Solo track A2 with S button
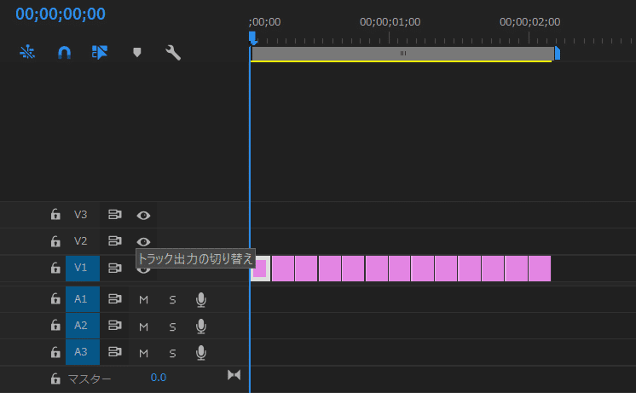Screen dimensions: 636x393 tap(172, 327)
